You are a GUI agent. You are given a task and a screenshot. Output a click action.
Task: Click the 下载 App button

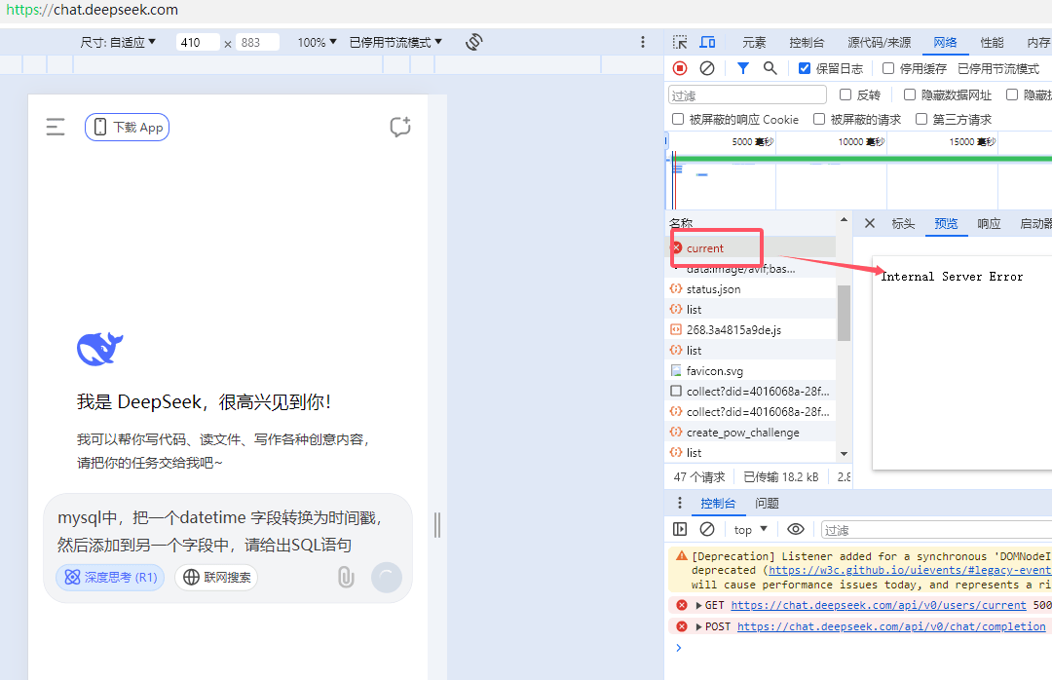pos(127,128)
